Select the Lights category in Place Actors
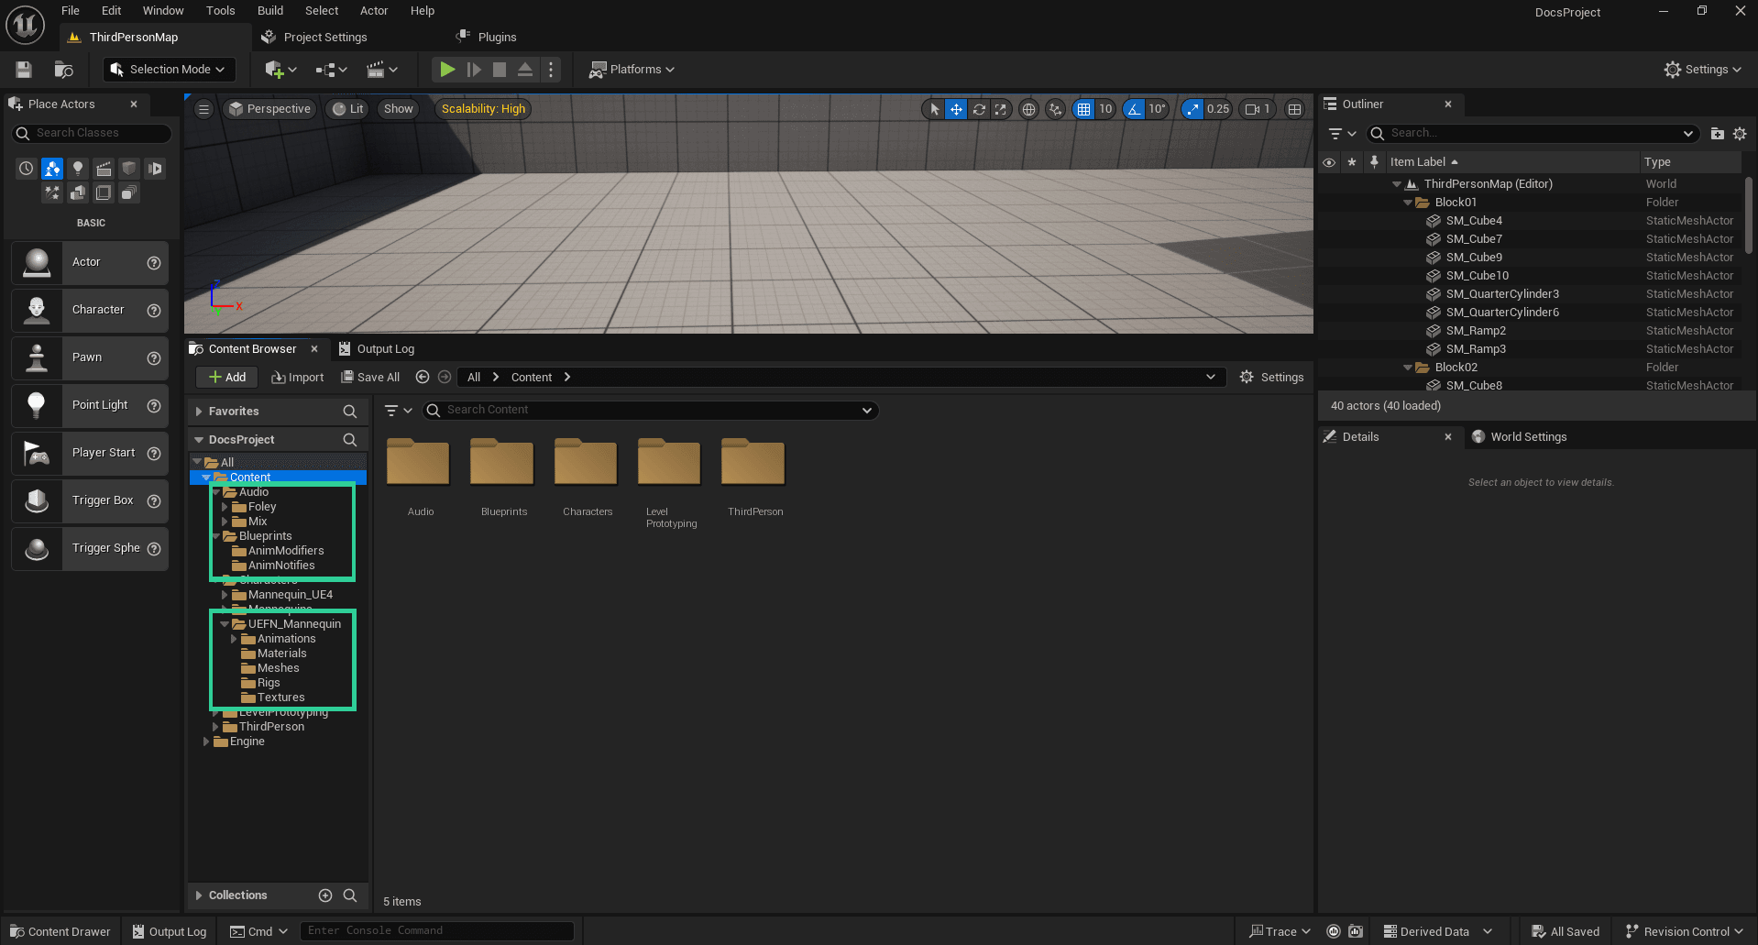The image size is (1758, 945). tap(78, 169)
